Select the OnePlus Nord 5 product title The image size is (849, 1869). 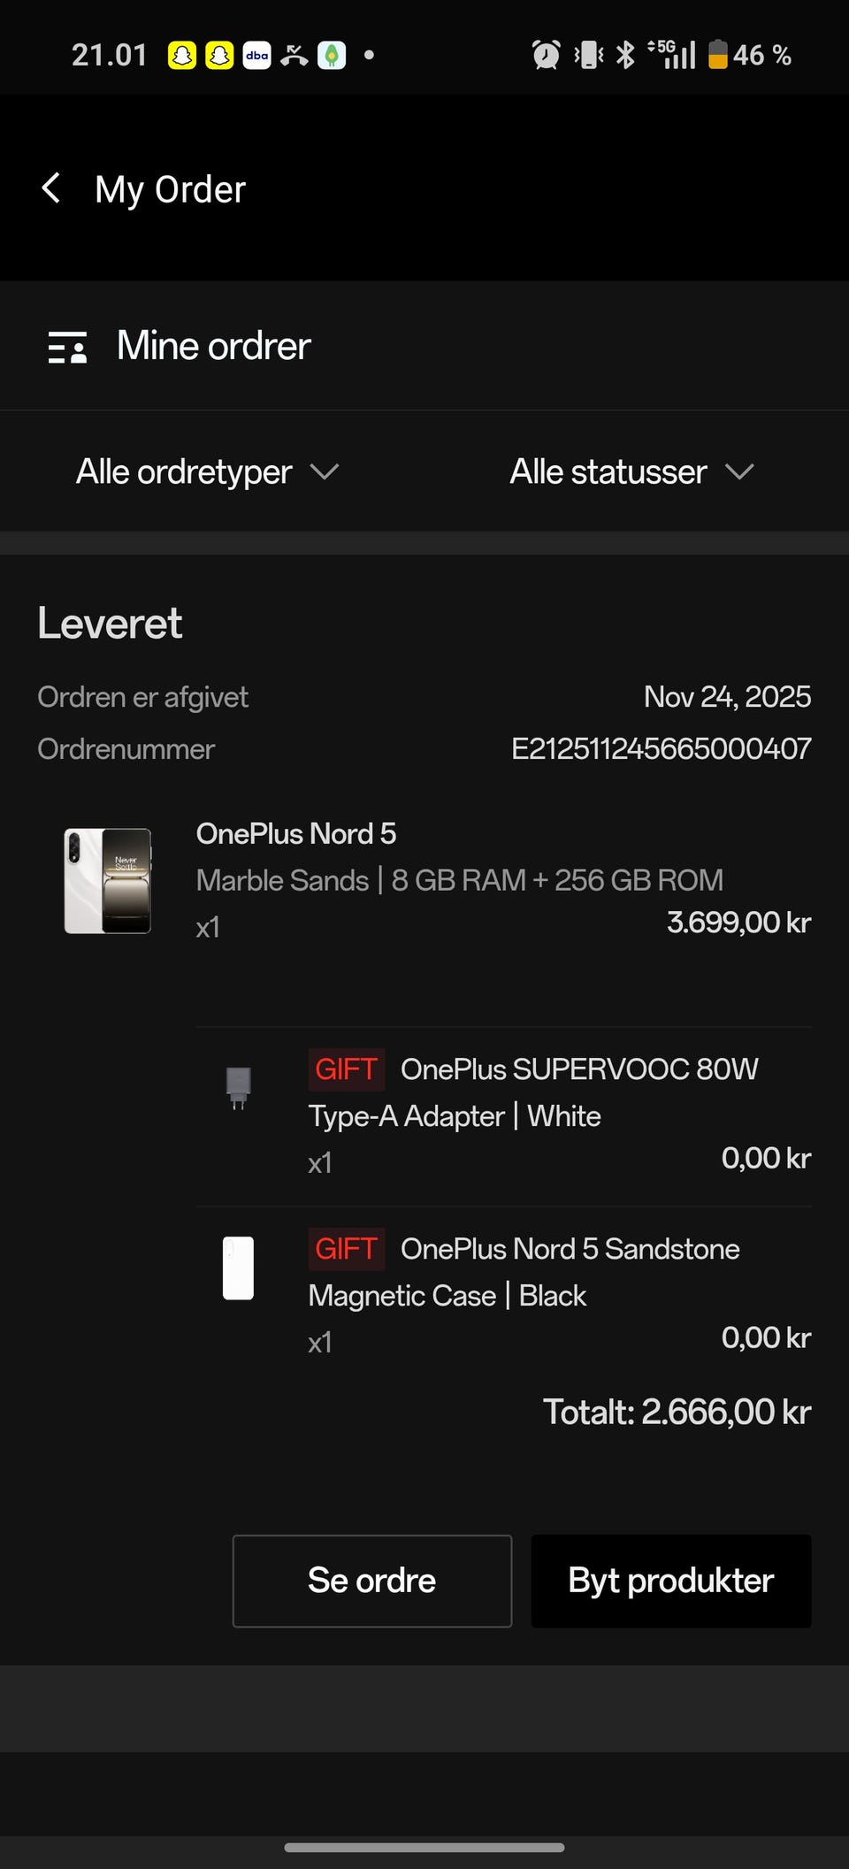pos(296,833)
